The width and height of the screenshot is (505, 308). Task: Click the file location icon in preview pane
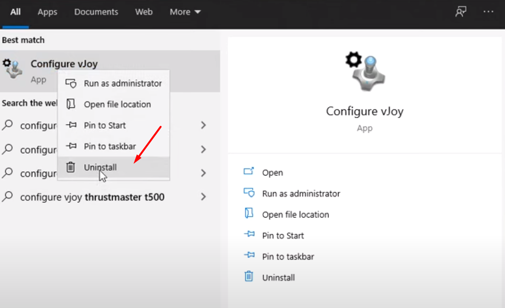click(249, 213)
